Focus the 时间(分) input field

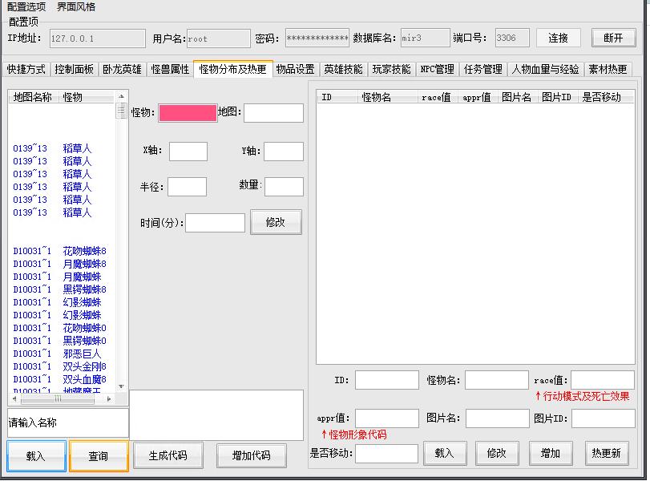(x=215, y=223)
